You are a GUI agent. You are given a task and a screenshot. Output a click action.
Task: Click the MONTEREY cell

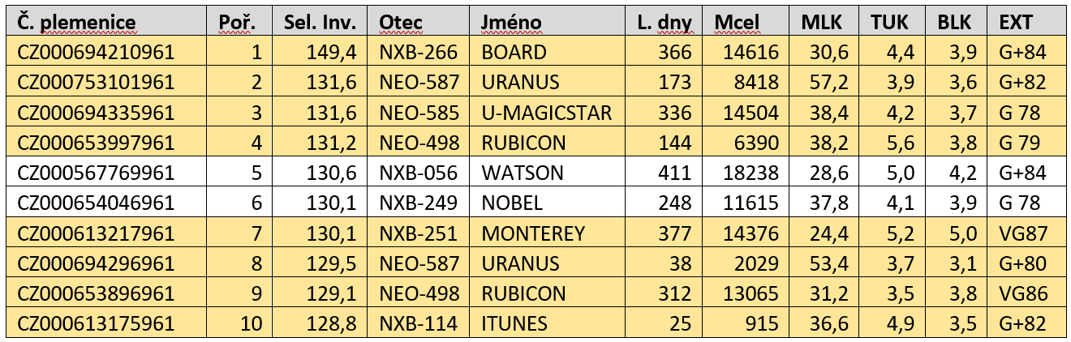point(532,234)
